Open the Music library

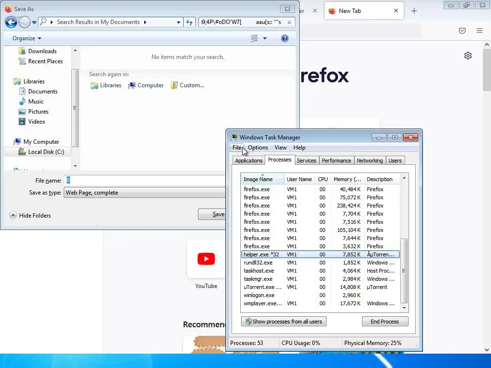[x=35, y=102]
